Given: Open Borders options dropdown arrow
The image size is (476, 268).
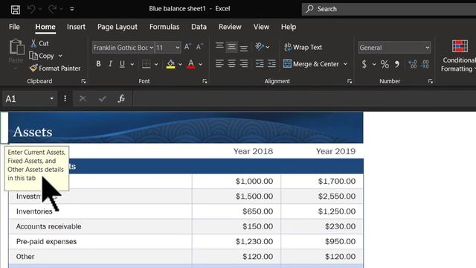Looking at the screenshot, I should pyautogui.click(x=156, y=64).
